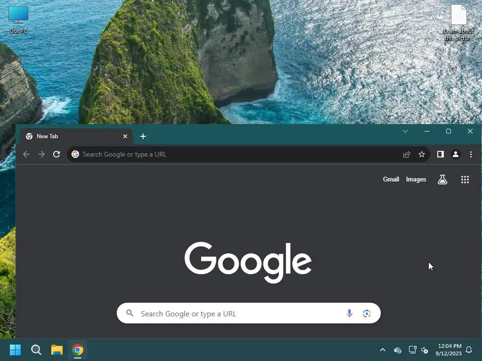Open Windows taskbar search
The height and width of the screenshot is (361, 482).
coord(36,350)
